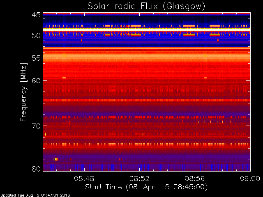Click the 50 frequency tick label
The width and height of the screenshot is (263, 197).
pos(36,36)
